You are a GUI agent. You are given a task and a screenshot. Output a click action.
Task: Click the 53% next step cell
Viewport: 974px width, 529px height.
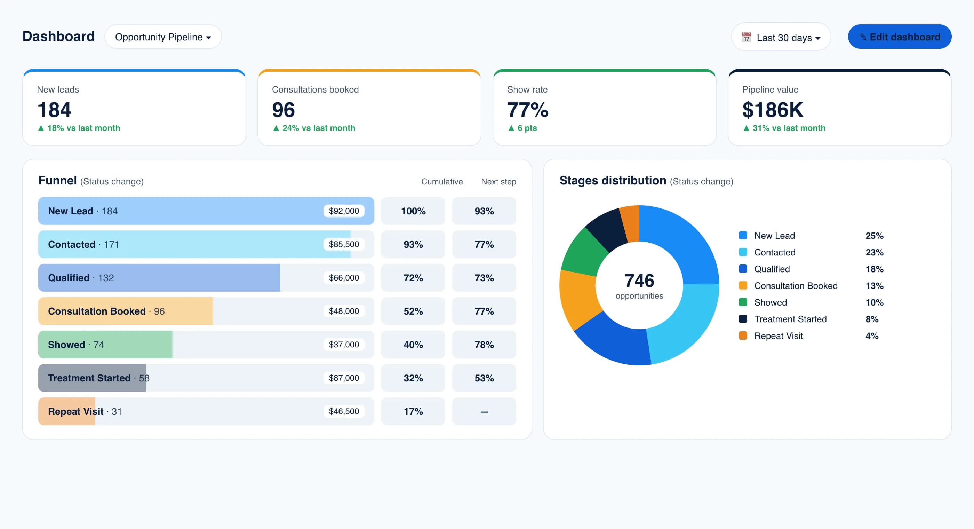[x=484, y=378]
